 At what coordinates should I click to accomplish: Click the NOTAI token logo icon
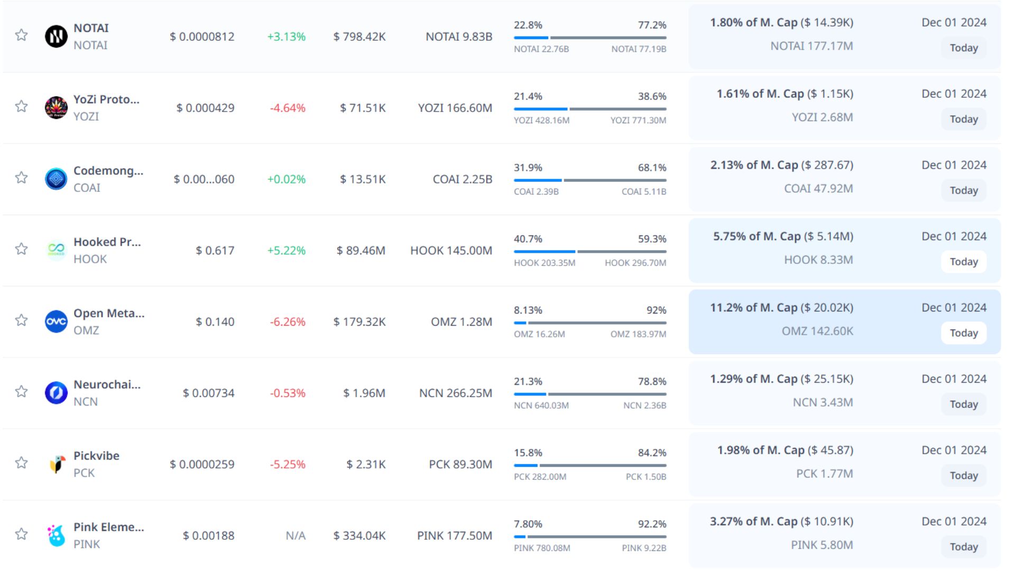pyautogui.click(x=56, y=36)
